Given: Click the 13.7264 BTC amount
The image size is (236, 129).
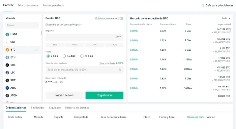Looking at the screenshot, I should click(x=224, y=39).
